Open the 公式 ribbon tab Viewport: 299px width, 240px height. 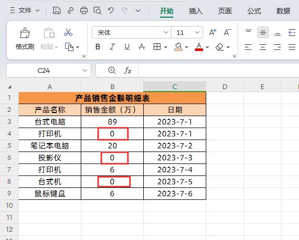[254, 11]
